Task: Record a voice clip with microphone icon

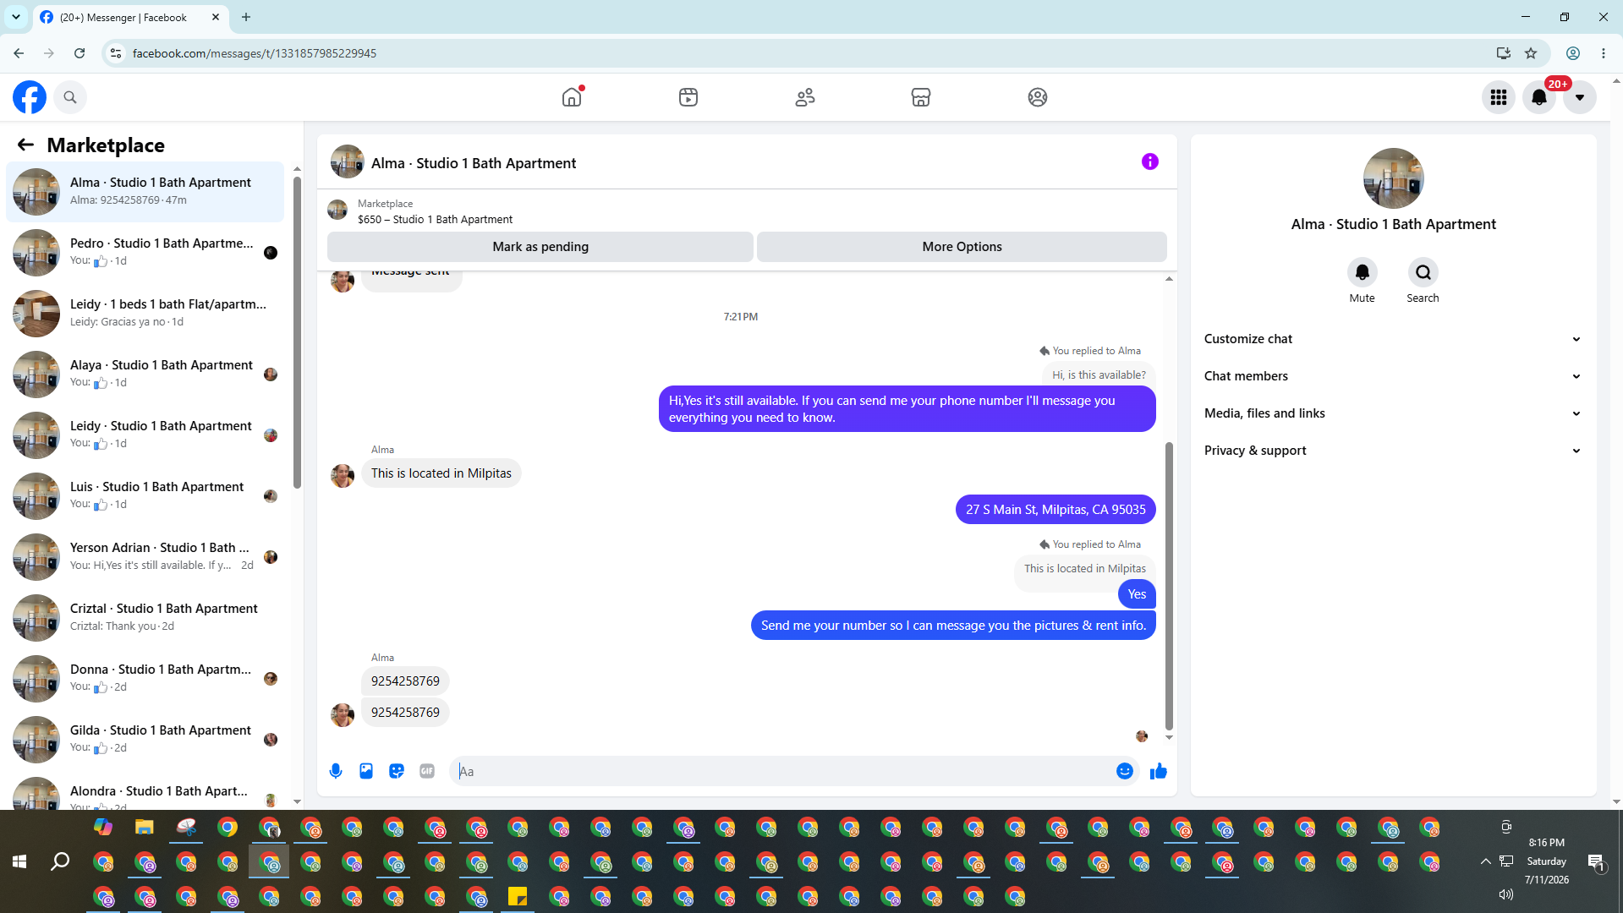Action: (x=336, y=771)
